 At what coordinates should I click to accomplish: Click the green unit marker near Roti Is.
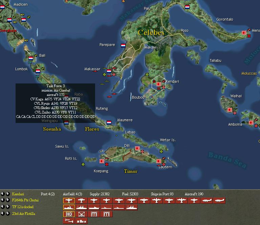pos(83,164)
